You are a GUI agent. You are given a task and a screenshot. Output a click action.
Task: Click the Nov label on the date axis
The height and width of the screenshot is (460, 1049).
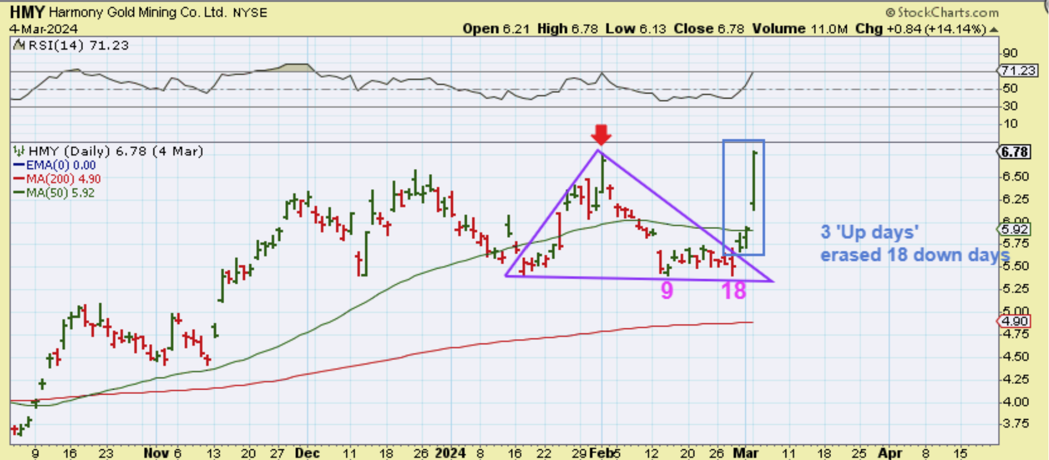pyautogui.click(x=156, y=453)
